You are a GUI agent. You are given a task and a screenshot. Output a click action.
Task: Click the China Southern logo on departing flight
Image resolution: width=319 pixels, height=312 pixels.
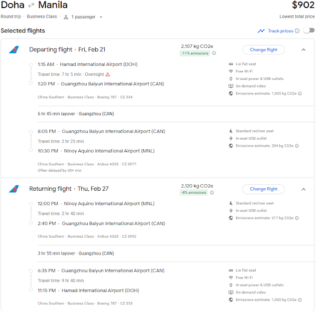[14, 50]
